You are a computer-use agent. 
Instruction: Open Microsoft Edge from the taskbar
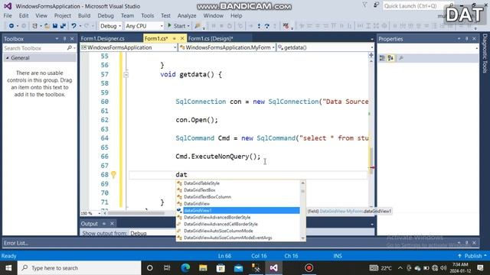185,268
